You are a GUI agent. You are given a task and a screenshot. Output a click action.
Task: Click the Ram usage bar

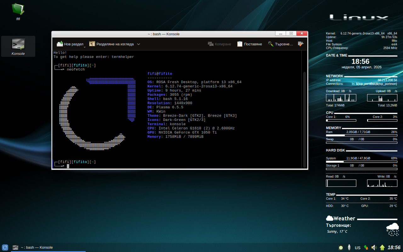coord(361,135)
